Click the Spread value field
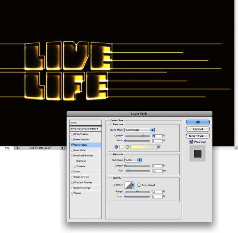This screenshot has width=238, height=233. pyautogui.click(x=157, y=166)
